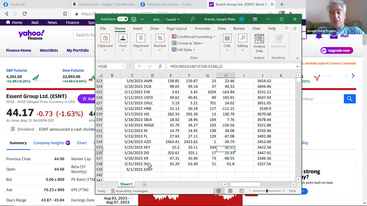Select cell containing ESNT ticker
The width and height of the screenshot is (367, 206).
pyautogui.click(x=152, y=169)
